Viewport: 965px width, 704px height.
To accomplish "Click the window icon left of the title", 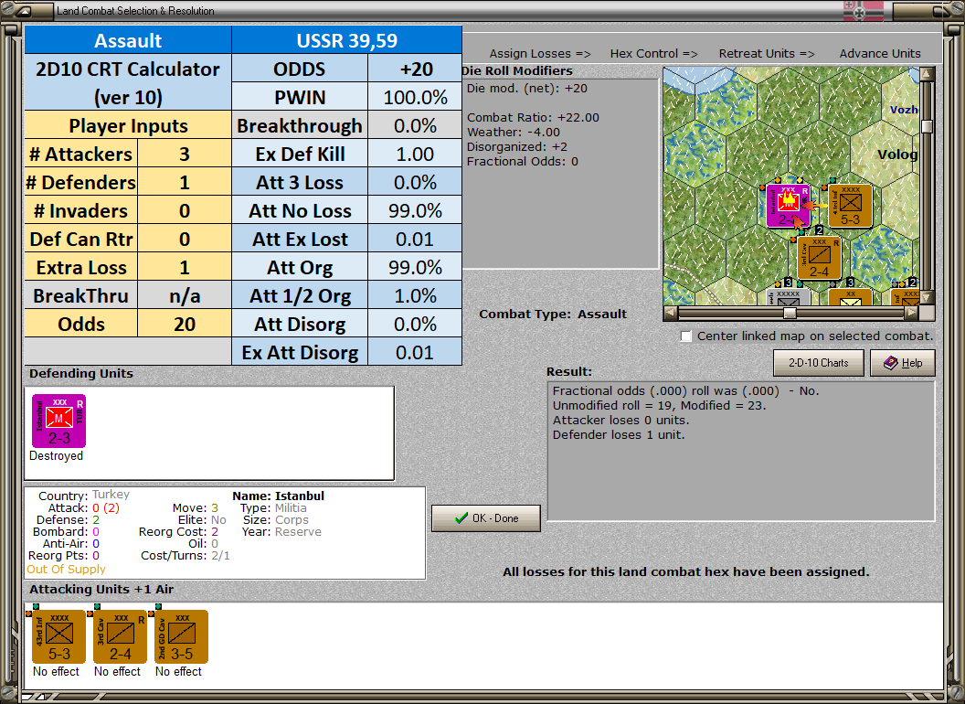I will 25,10.
